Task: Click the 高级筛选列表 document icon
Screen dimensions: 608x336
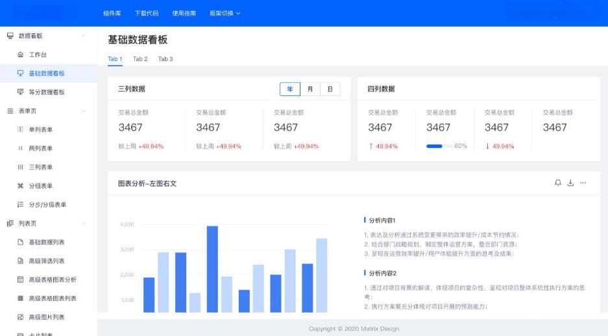Action: coord(21,261)
